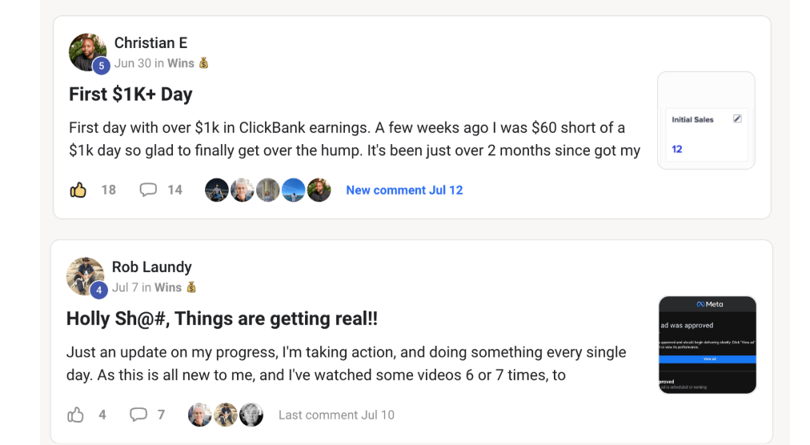This screenshot has height=445, width=810.
Task: Like Christian E's First $1K+ Day post
Action: (x=78, y=190)
